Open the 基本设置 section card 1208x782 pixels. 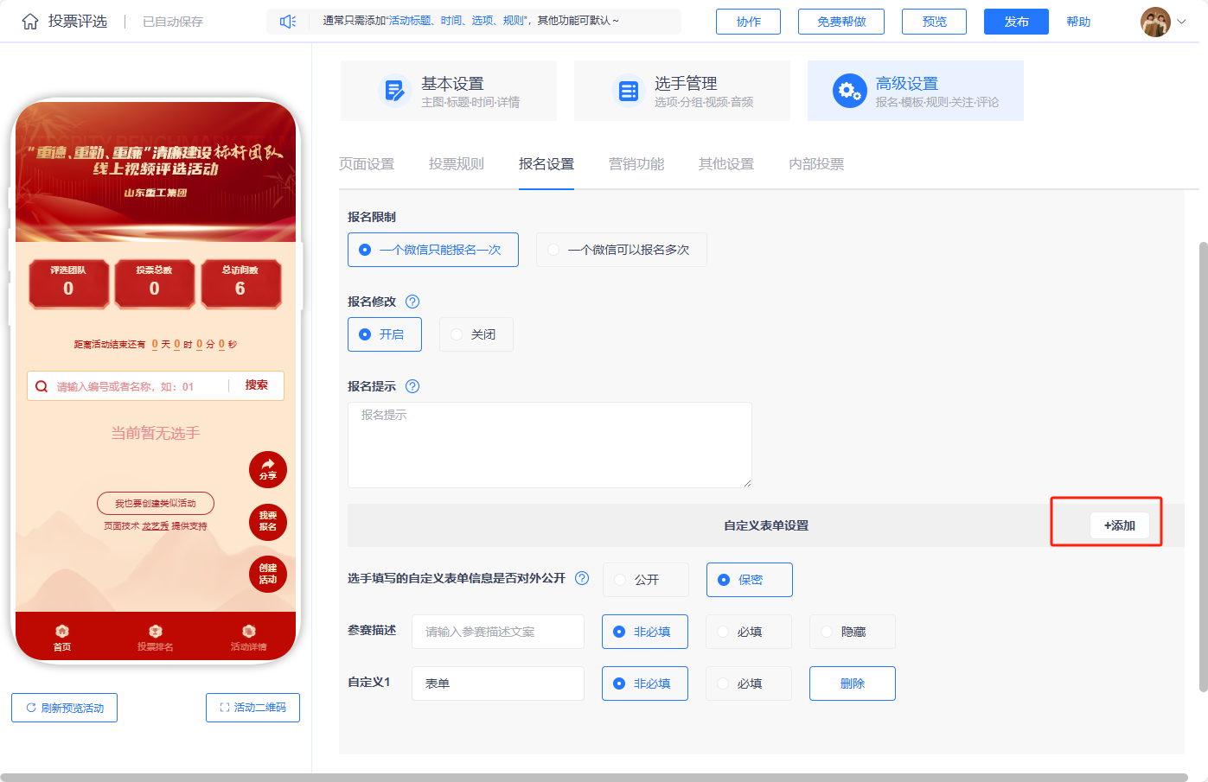(x=449, y=91)
